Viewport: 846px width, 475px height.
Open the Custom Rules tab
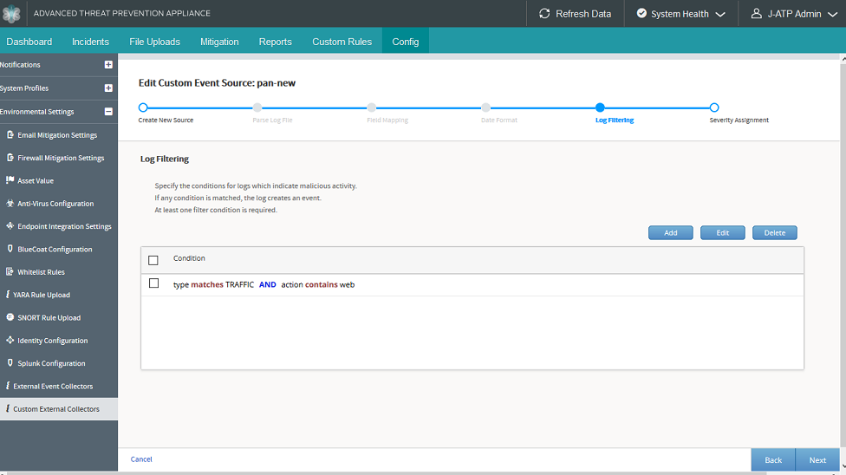pos(342,42)
